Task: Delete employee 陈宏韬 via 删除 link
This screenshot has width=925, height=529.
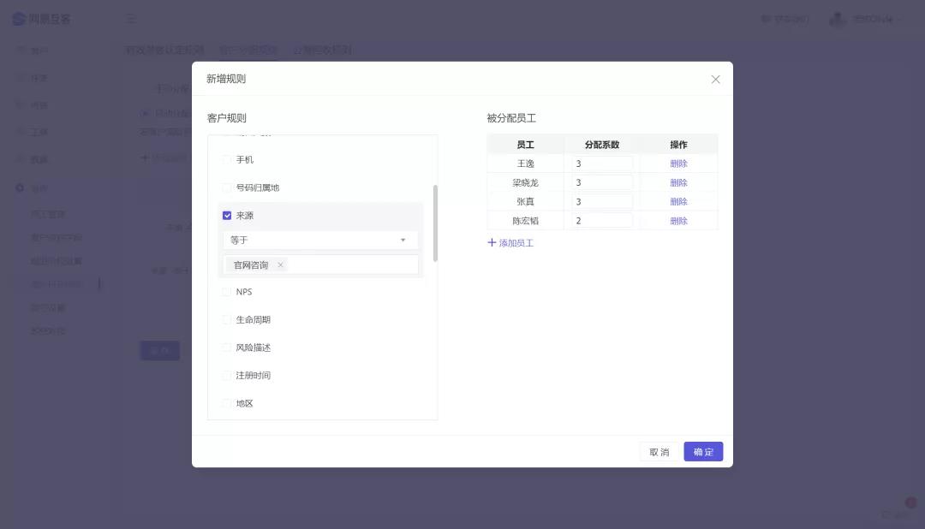Action: pos(678,221)
